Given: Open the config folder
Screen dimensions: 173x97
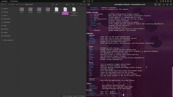Looking at the screenshot, I should pyautogui.click(x=30, y=10).
